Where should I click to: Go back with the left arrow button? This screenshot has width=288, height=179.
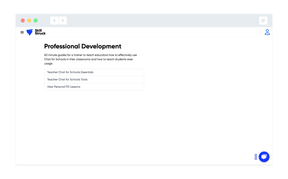[x=55, y=21]
